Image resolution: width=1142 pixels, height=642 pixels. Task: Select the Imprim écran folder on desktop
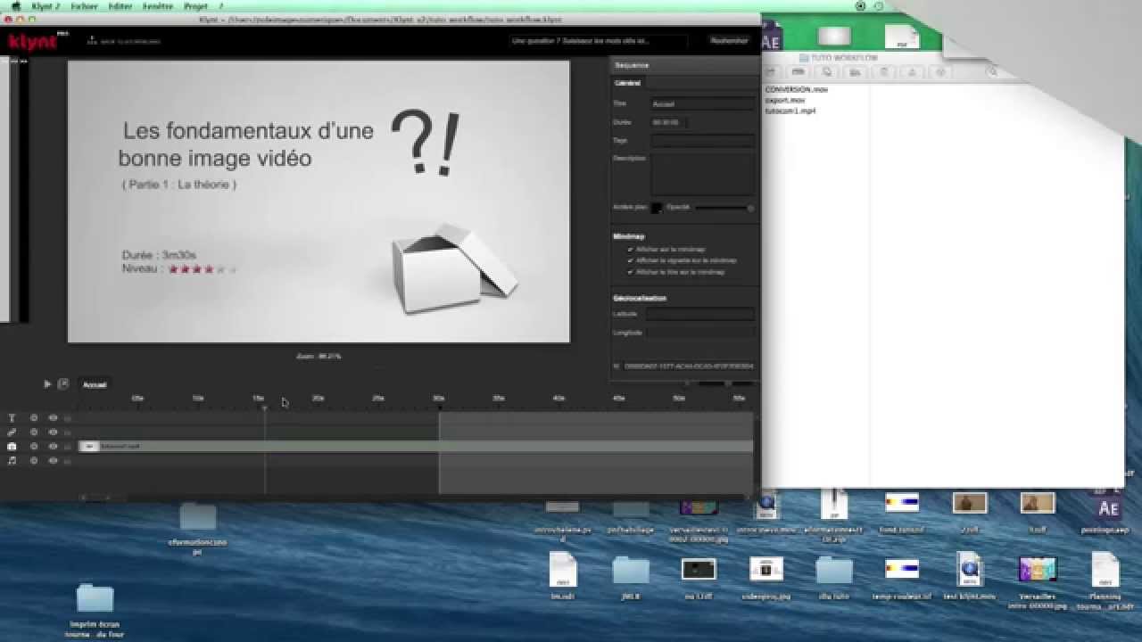pyautogui.click(x=95, y=609)
